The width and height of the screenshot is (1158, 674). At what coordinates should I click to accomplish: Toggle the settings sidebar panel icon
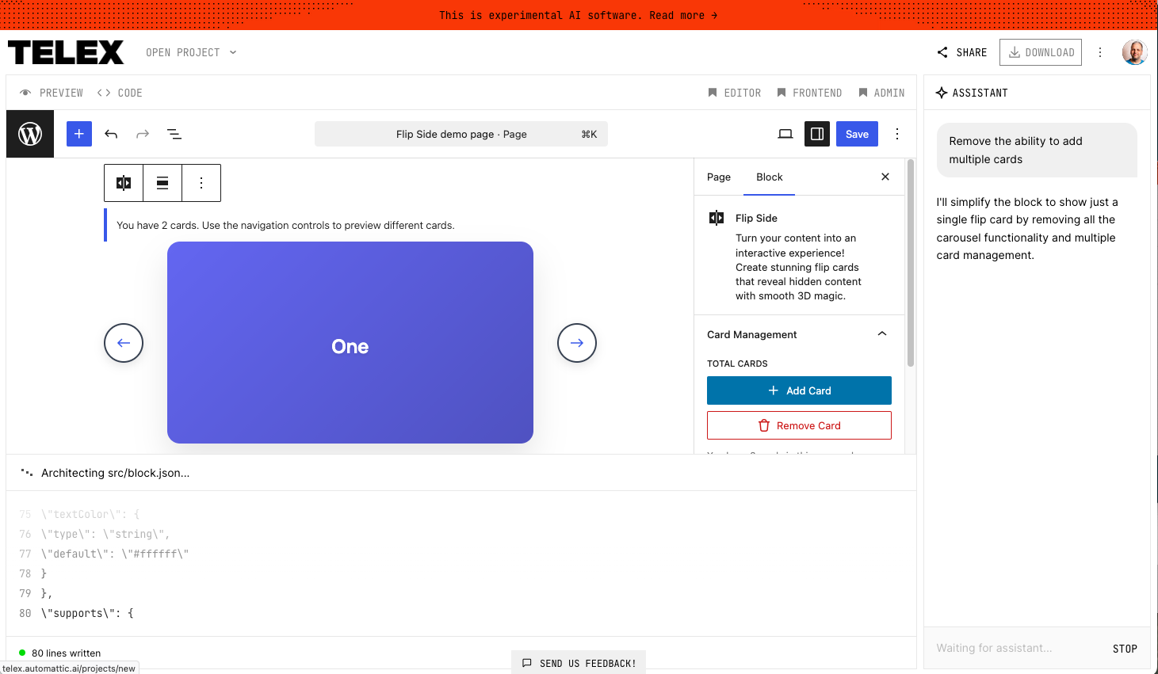click(x=816, y=134)
